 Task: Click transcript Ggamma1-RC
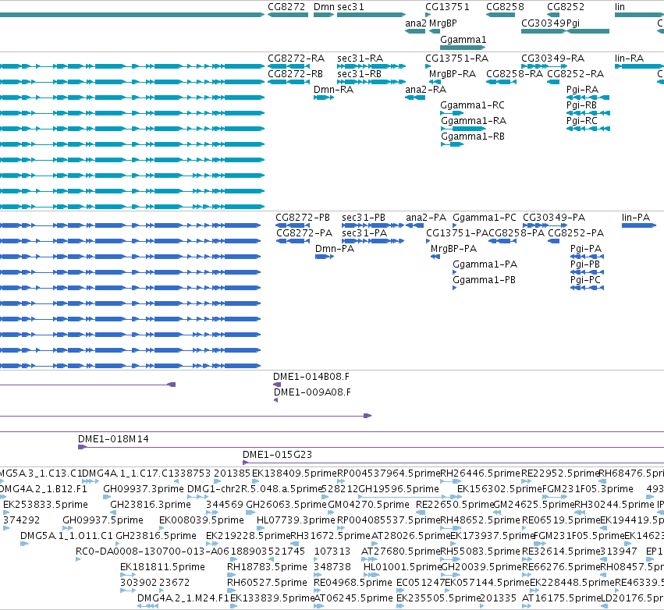coord(473,105)
